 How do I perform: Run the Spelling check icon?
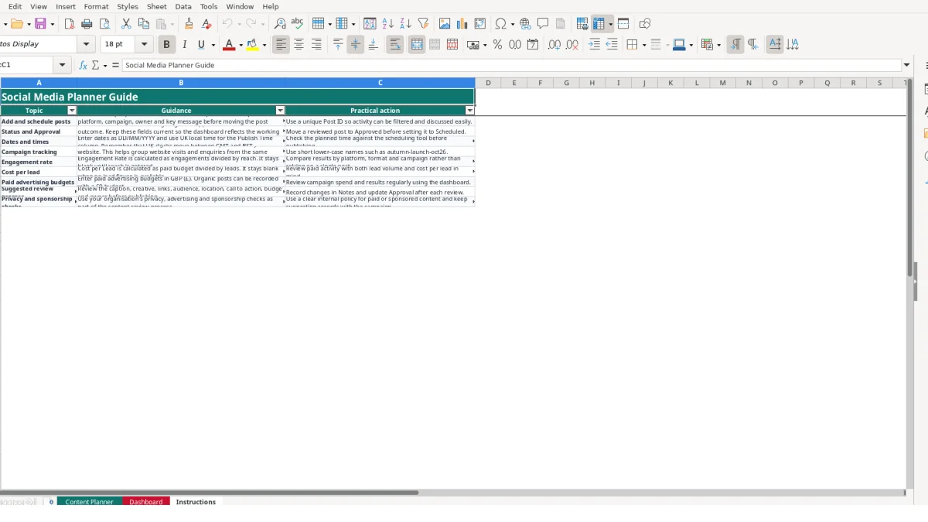tap(297, 24)
